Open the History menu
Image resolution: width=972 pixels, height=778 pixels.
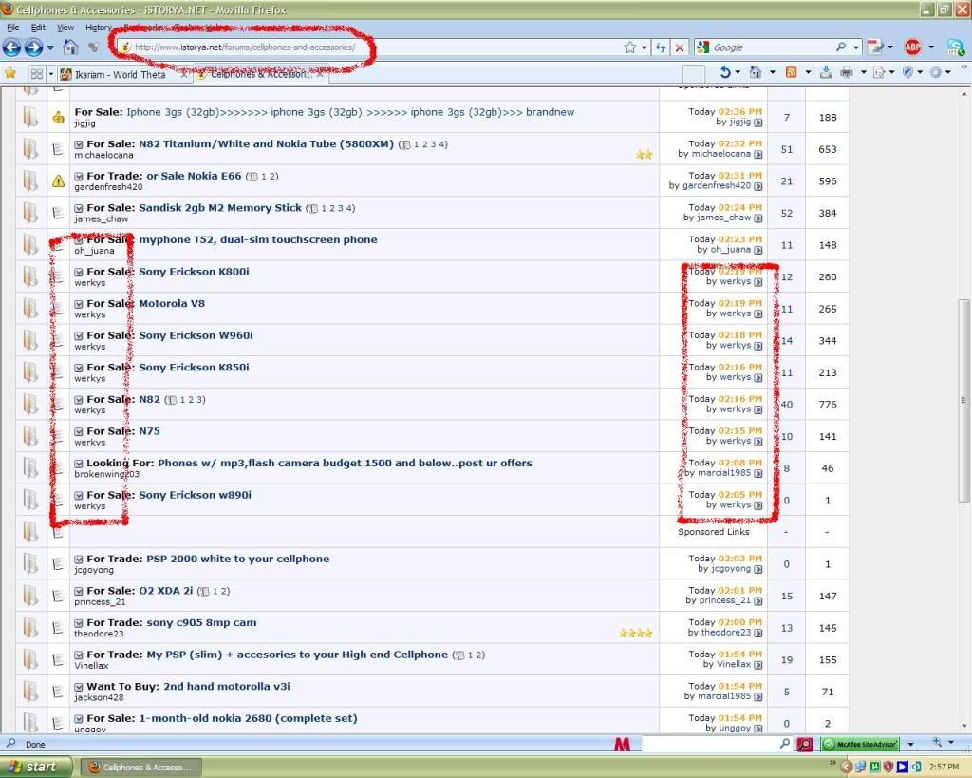click(99, 28)
